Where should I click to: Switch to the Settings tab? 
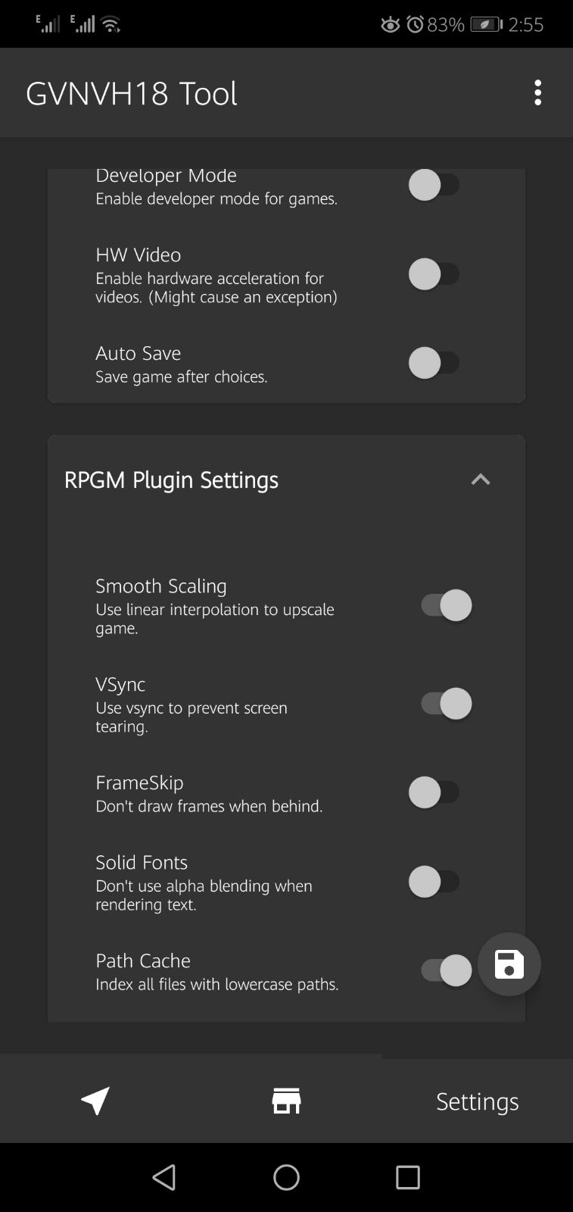coord(477,1101)
